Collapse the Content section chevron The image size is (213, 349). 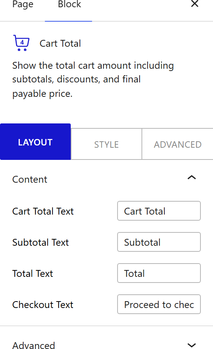click(192, 178)
